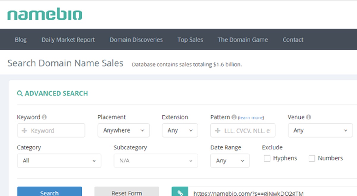This screenshot has width=357, height=196.
Task: Follow the Pattern learn more link
Action: click(251, 118)
